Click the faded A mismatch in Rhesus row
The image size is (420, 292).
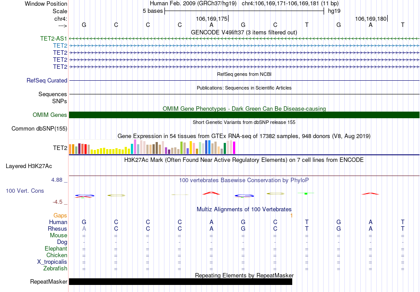84,228
